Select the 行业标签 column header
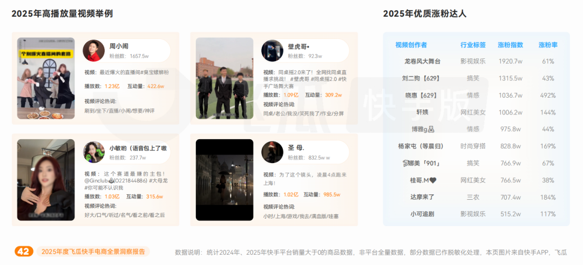The height and width of the screenshot is (265, 583). pyautogui.click(x=473, y=45)
